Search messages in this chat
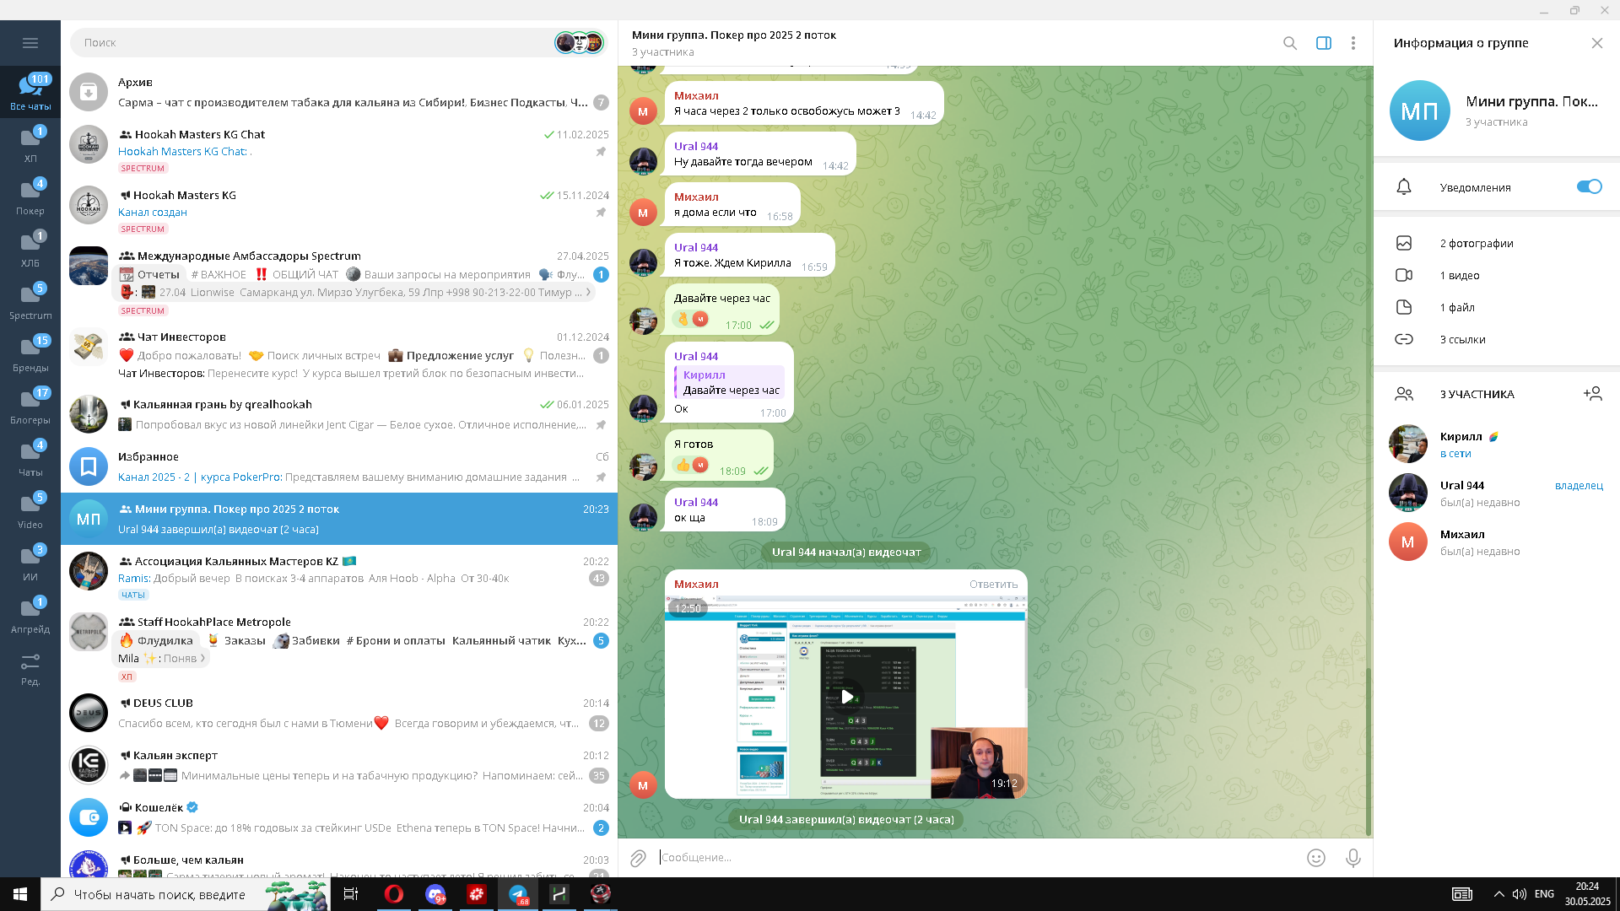Image resolution: width=1620 pixels, height=911 pixels. click(1290, 43)
